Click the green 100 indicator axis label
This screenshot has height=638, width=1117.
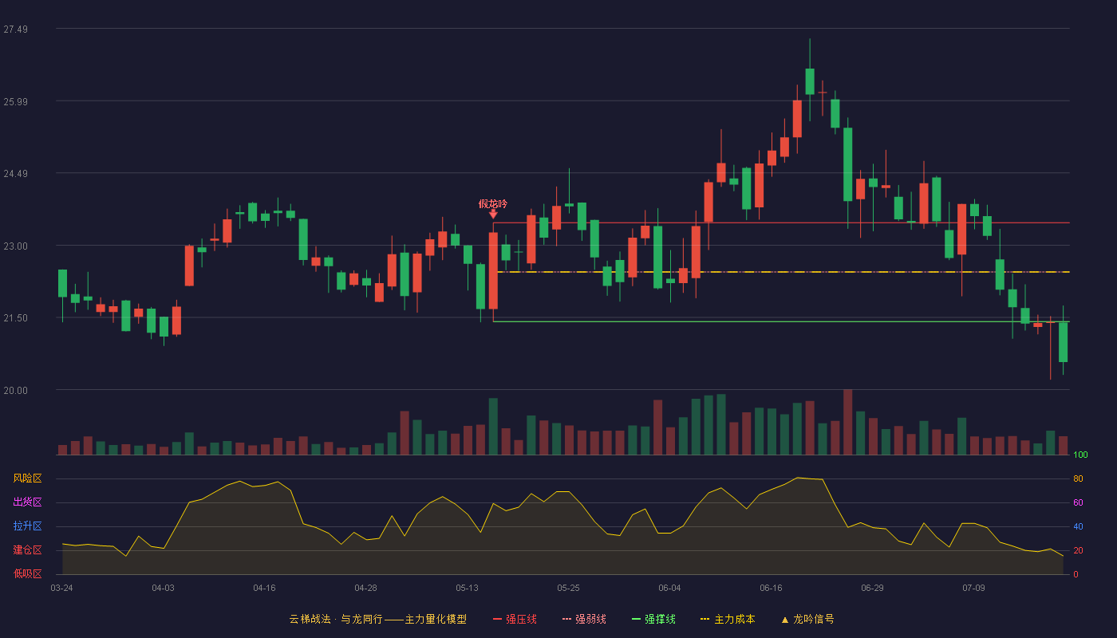pos(1080,455)
